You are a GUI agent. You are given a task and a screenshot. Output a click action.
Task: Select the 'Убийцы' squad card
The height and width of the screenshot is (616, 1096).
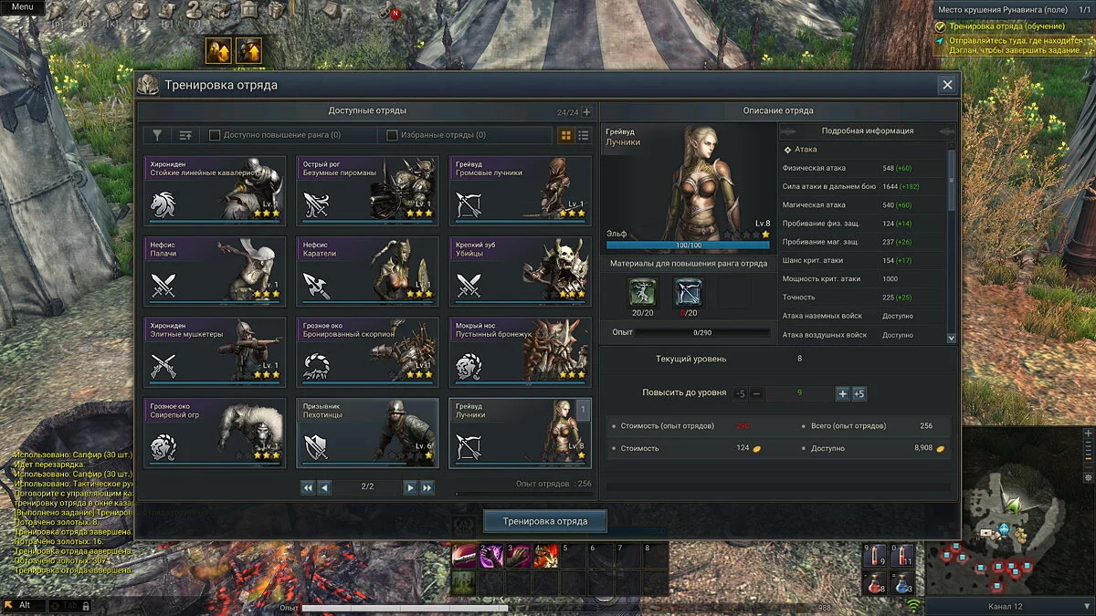(x=520, y=271)
